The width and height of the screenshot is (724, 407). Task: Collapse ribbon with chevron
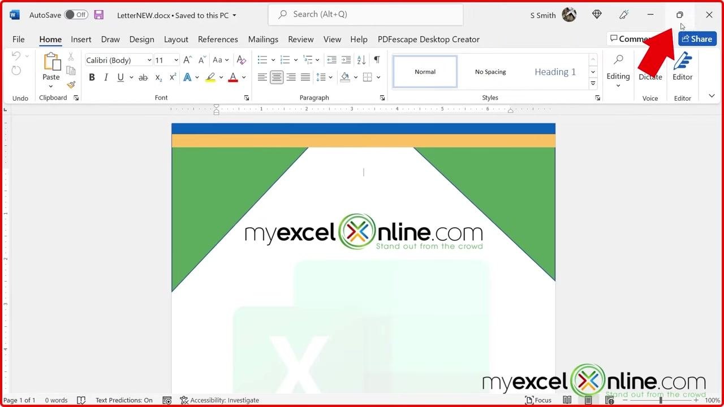712,96
